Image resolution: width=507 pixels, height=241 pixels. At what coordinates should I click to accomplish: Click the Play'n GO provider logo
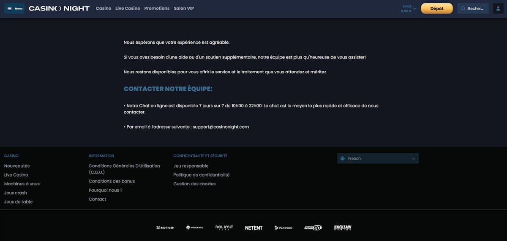pos(313,228)
